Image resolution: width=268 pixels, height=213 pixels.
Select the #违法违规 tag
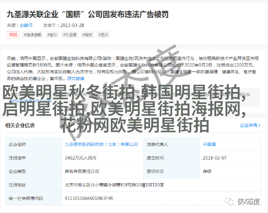click(32, 35)
